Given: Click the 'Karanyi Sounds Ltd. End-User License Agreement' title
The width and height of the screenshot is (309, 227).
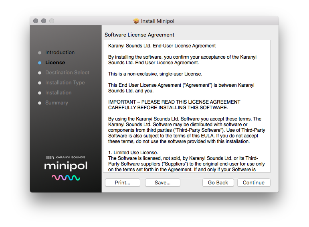Looking at the screenshot, I should [x=162, y=46].
